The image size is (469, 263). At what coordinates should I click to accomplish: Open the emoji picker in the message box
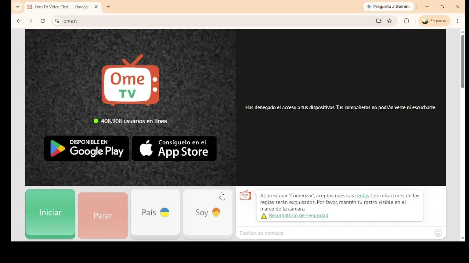[x=438, y=233]
